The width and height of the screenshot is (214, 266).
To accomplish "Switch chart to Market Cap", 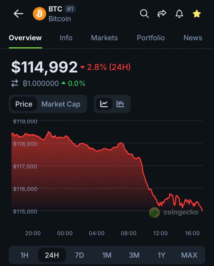I will [61, 104].
